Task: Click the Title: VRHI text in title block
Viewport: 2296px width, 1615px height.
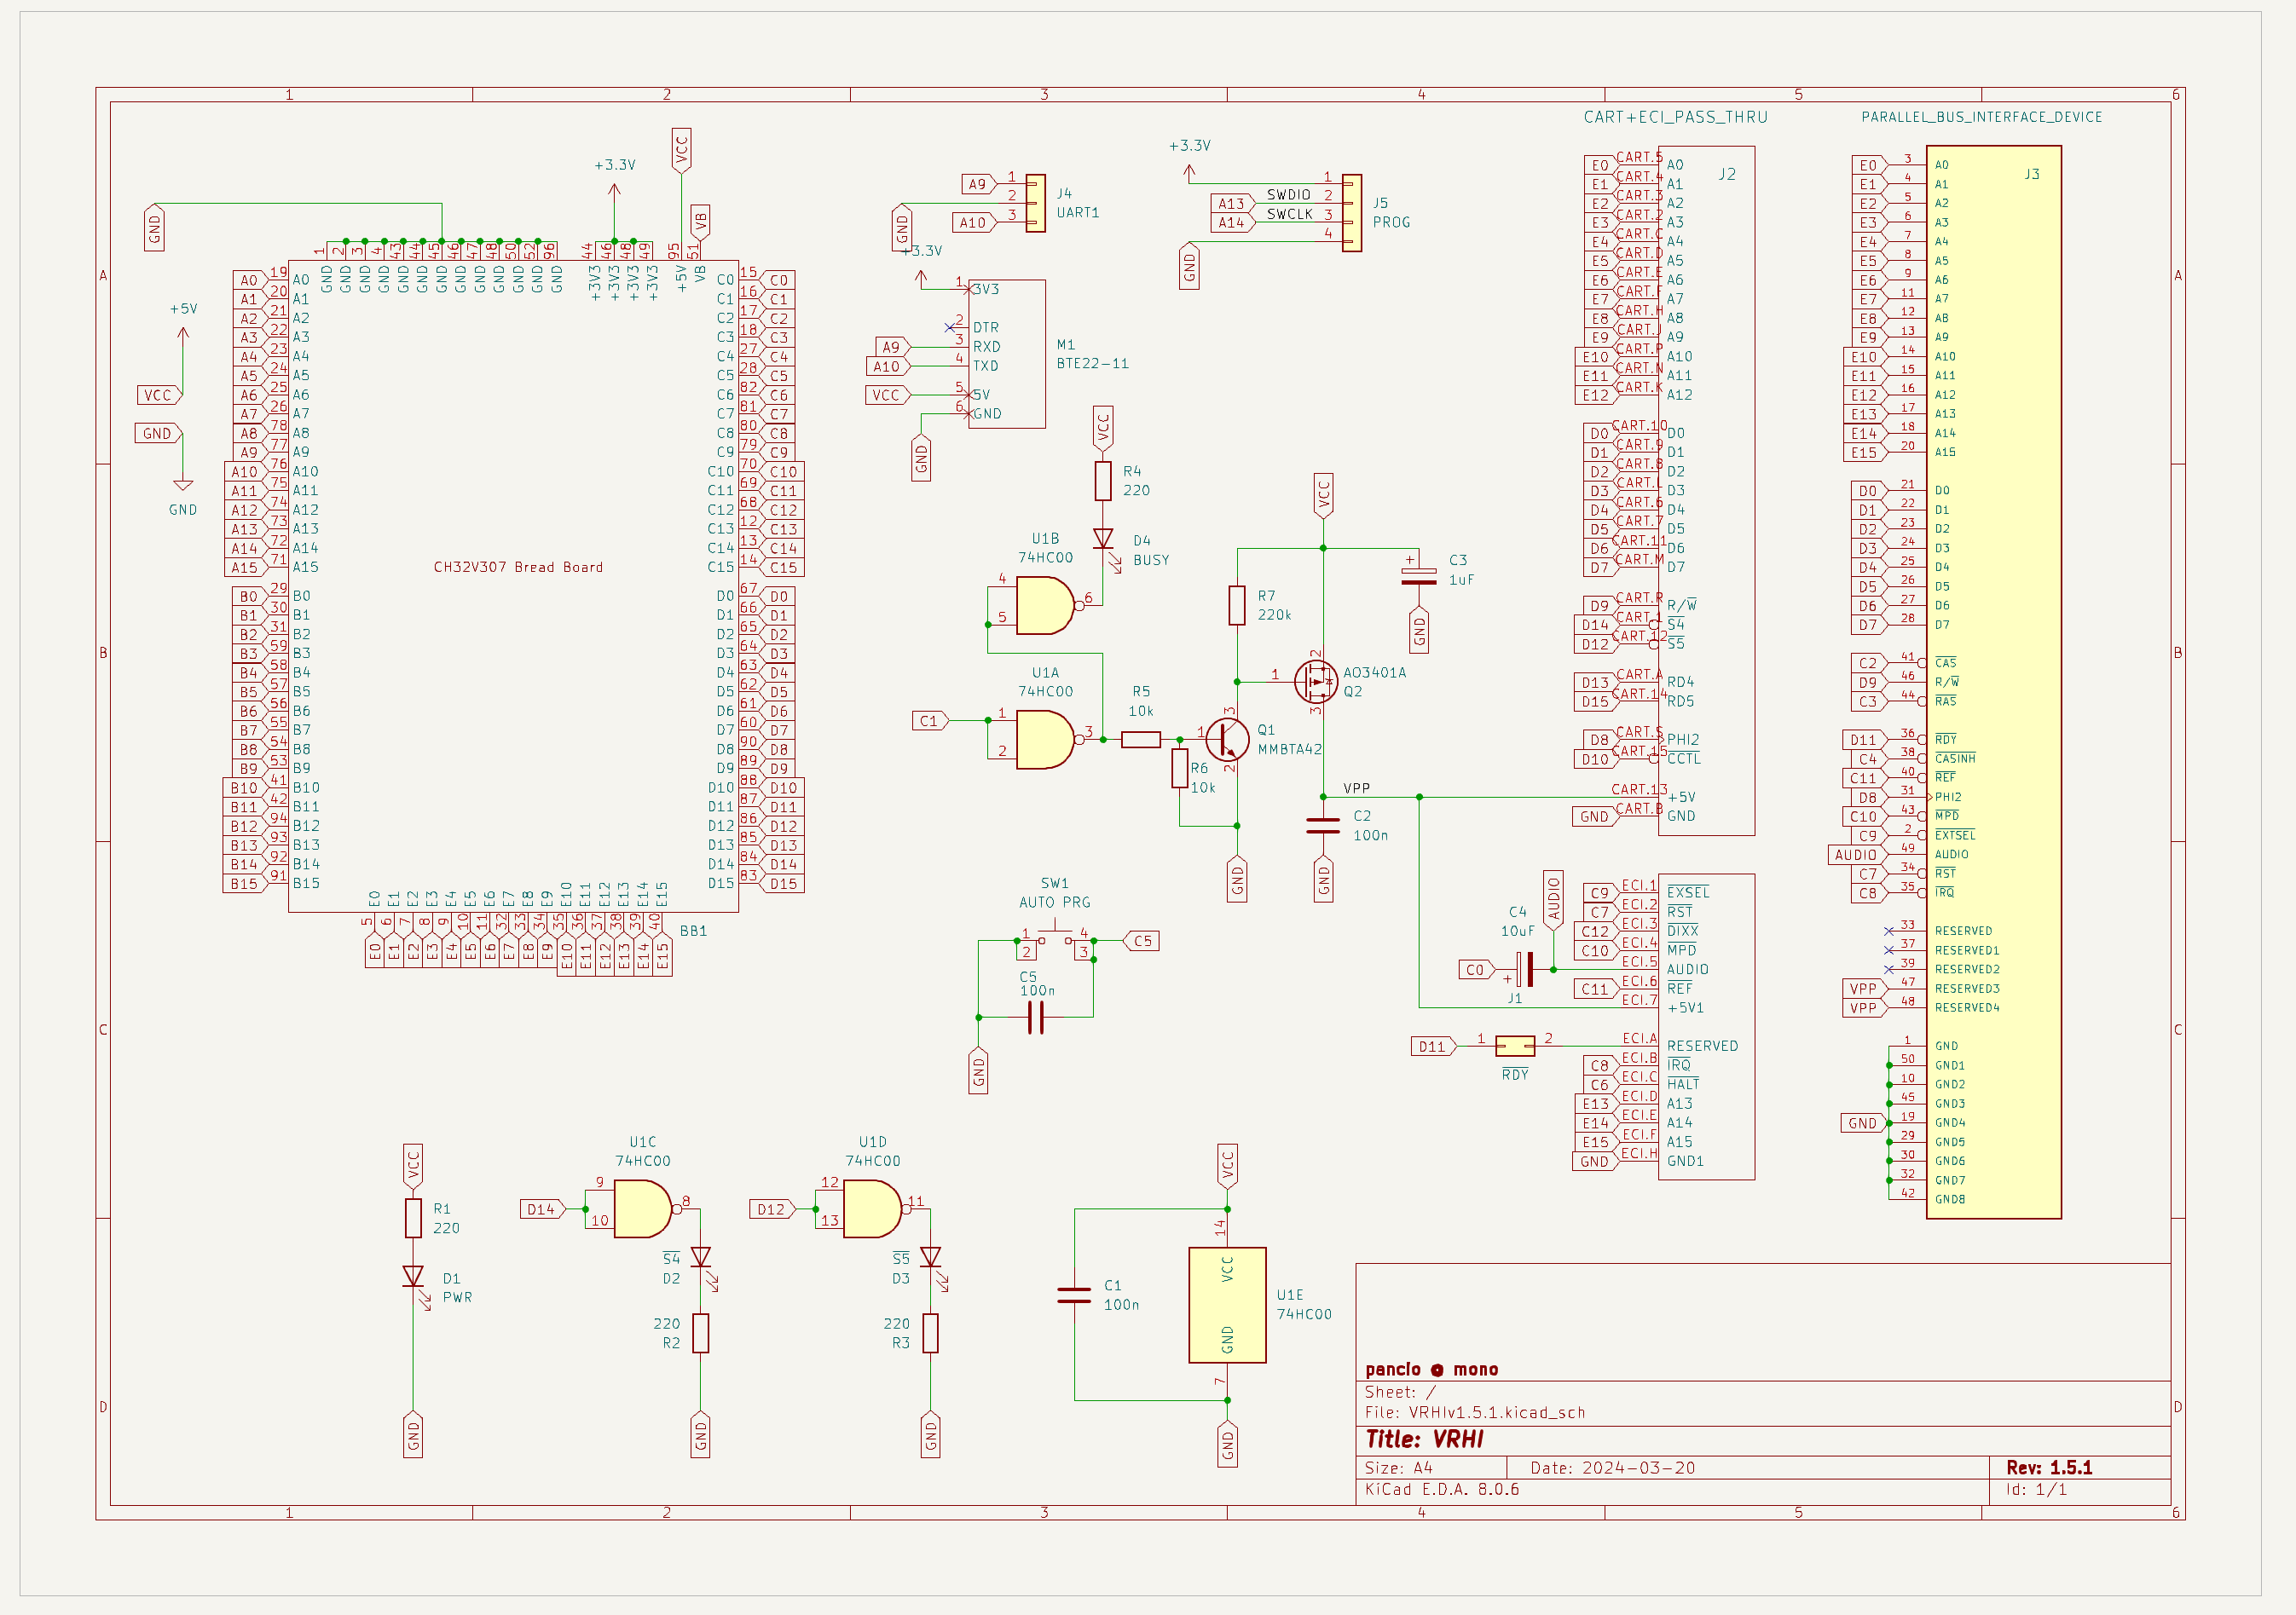Action: pyautogui.click(x=1427, y=1439)
